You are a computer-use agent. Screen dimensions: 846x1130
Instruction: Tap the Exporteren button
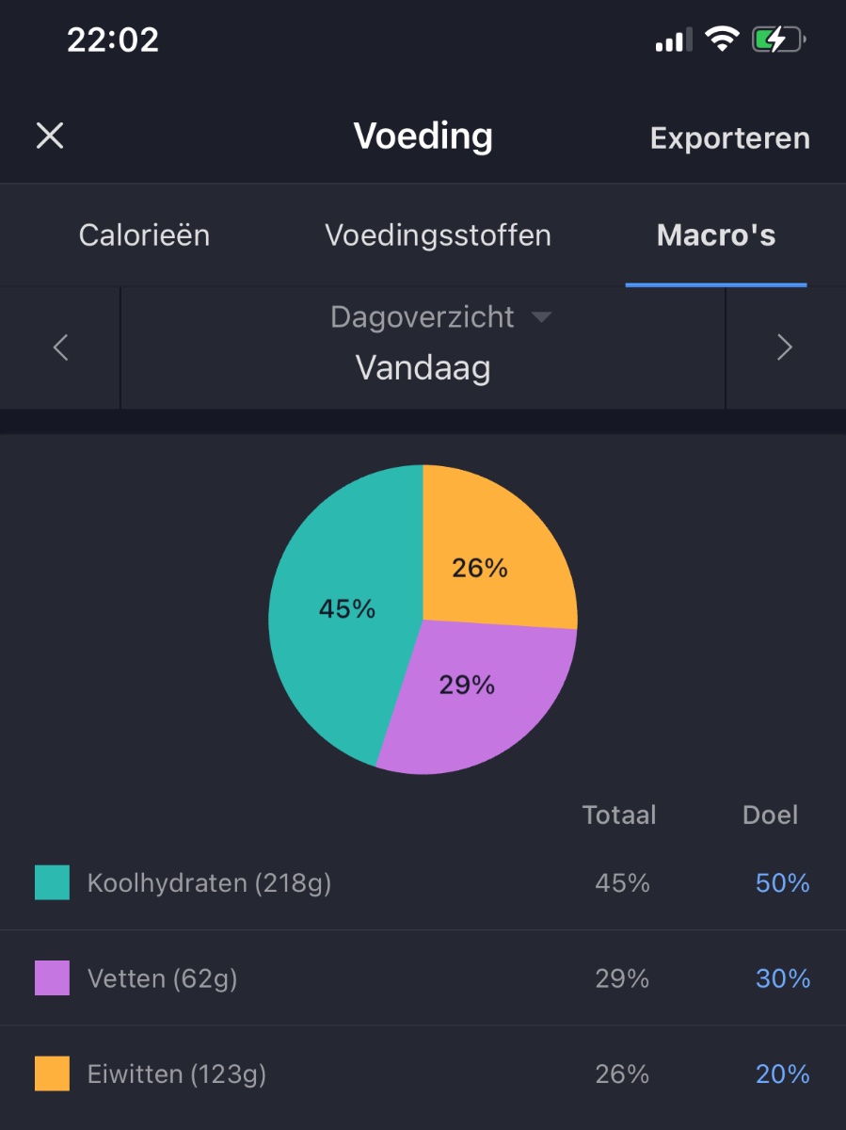[x=729, y=138]
